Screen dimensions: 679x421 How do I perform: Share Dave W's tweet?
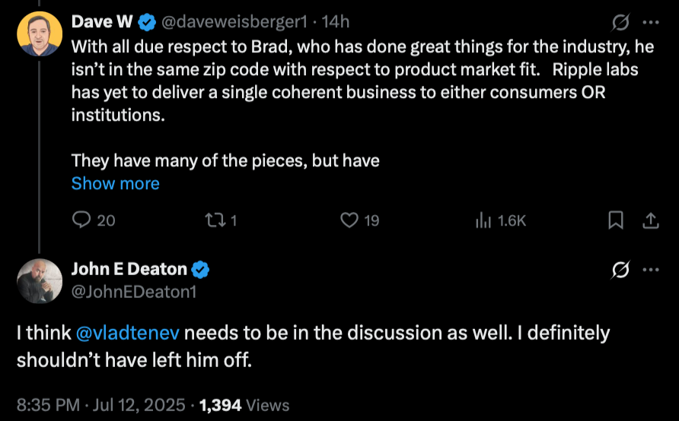coord(651,220)
